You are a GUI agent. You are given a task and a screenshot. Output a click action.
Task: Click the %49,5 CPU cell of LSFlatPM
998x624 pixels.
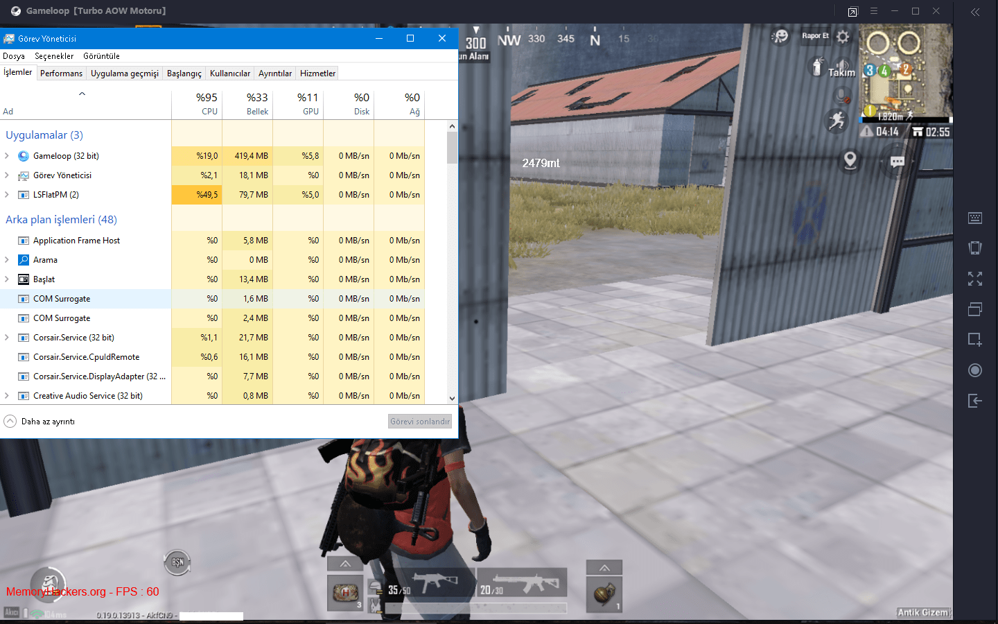197,195
